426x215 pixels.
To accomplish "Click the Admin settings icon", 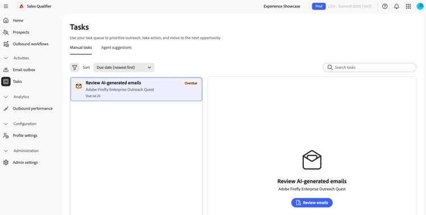I will click(6, 163).
